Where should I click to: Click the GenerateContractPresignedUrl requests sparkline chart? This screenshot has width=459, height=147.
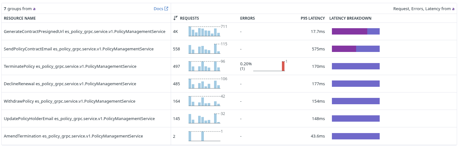point(204,32)
